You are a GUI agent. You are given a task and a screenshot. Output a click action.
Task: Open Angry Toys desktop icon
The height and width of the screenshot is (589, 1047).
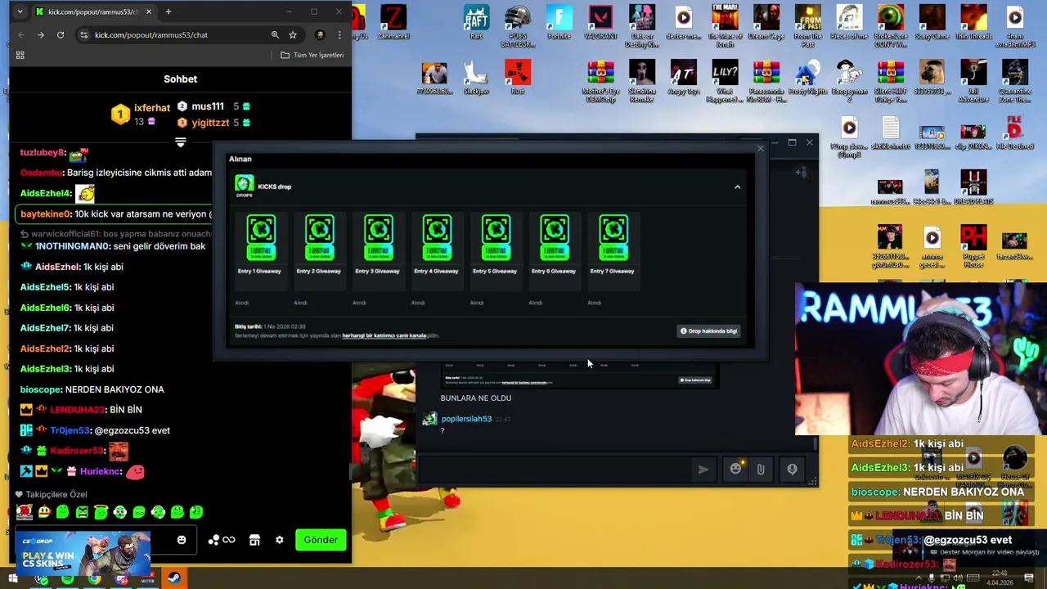684,77
